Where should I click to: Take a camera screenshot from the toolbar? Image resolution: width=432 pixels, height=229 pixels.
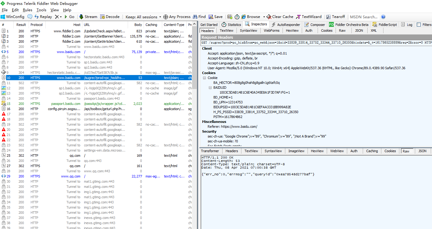(x=230, y=17)
